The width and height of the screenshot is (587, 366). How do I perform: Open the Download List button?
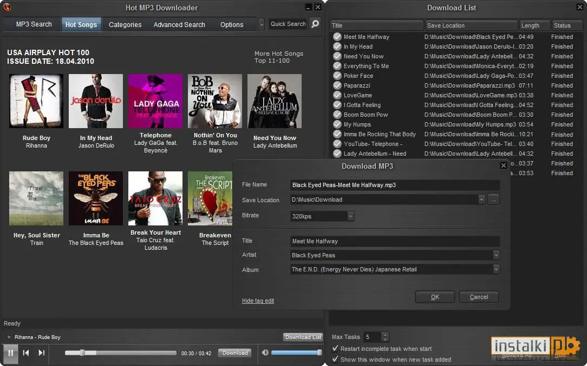click(303, 337)
